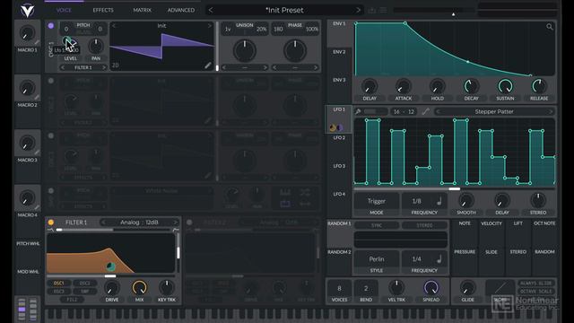Click the Macro 4 knob
This screenshot has width=574, height=323.
(27, 198)
